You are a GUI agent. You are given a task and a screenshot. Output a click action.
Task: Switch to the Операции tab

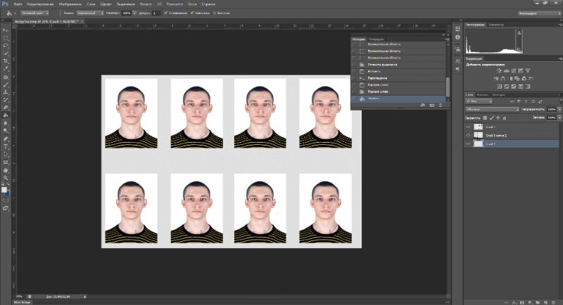[x=377, y=39]
